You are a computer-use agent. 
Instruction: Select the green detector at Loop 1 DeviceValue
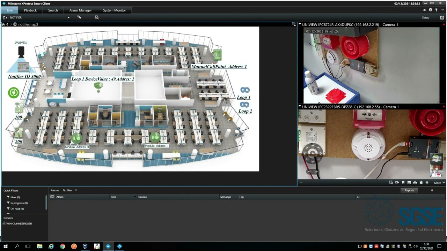(x=98, y=87)
